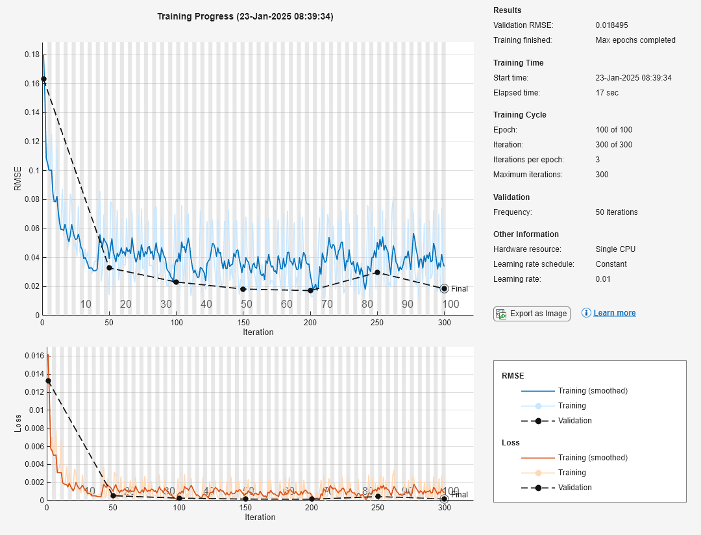This screenshot has width=701, height=535.
Task: Select Loss validation point at iteration 50
Action: pyautogui.click(x=113, y=495)
